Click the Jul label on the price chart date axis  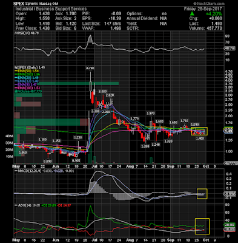[x=94, y=166]
